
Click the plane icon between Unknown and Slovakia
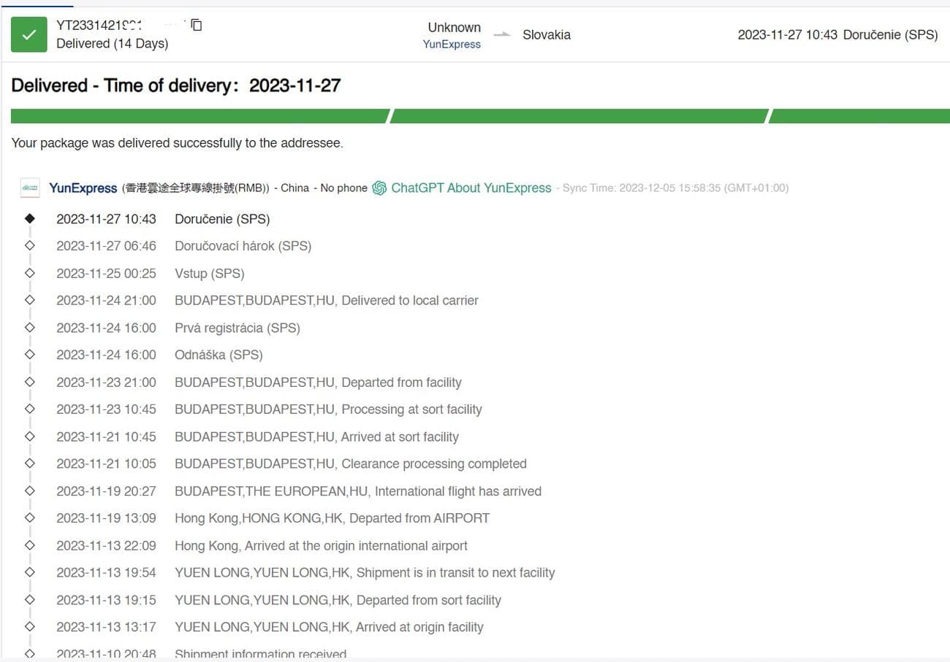click(501, 34)
